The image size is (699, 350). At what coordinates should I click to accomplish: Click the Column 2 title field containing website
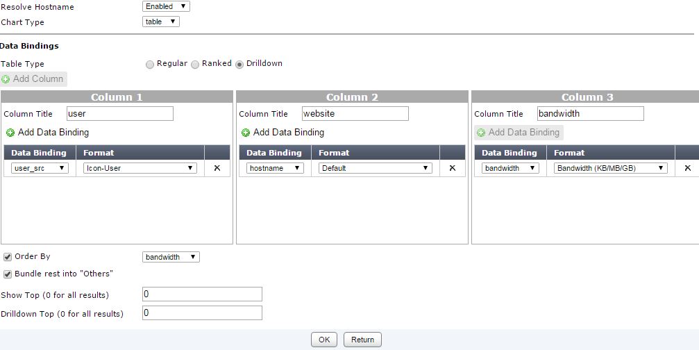click(355, 113)
